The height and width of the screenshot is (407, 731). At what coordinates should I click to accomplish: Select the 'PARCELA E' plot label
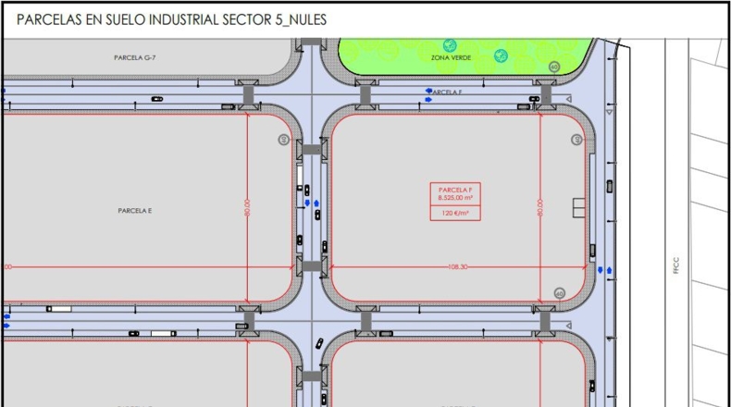[x=135, y=211]
